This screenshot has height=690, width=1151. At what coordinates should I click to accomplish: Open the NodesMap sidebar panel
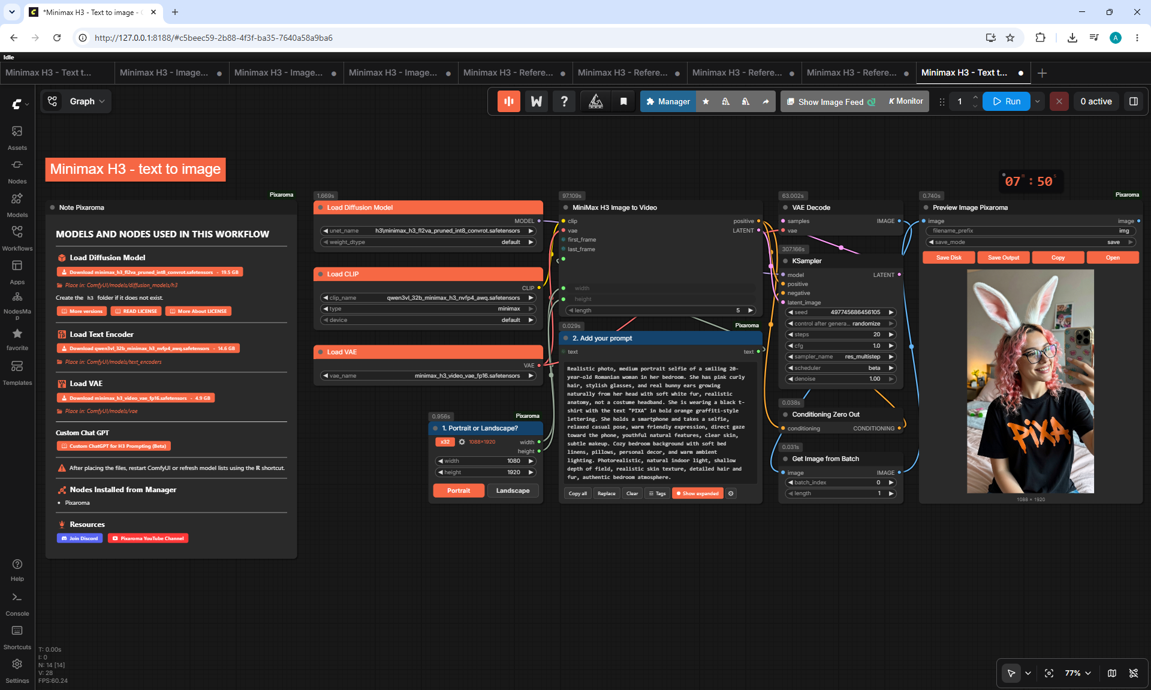tap(17, 304)
